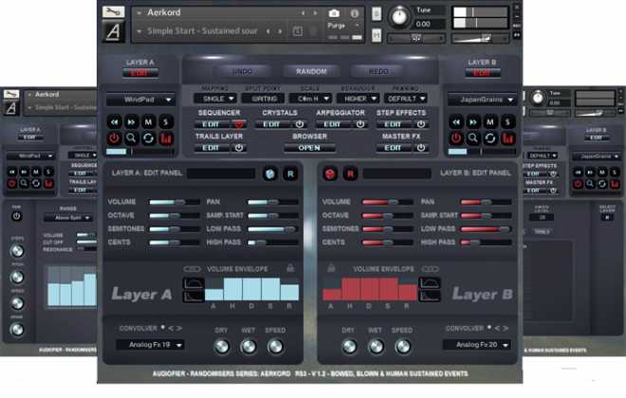
Task: Click the Layer B next sample arrow
Action: coord(473,122)
